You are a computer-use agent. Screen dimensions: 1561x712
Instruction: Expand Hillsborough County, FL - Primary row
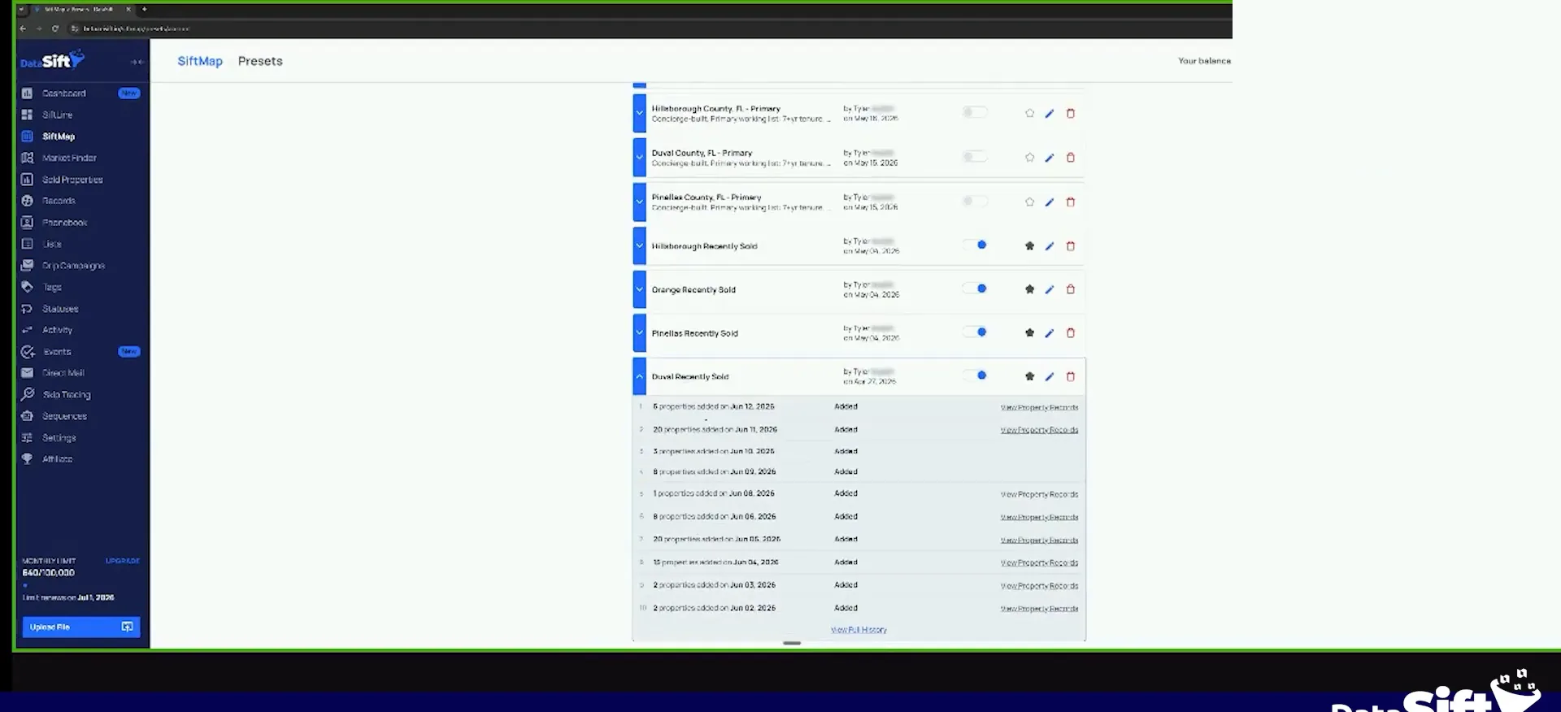[x=640, y=114]
